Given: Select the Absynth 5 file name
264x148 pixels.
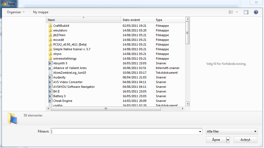Looking at the screenshot, I should click(x=60, y=63).
